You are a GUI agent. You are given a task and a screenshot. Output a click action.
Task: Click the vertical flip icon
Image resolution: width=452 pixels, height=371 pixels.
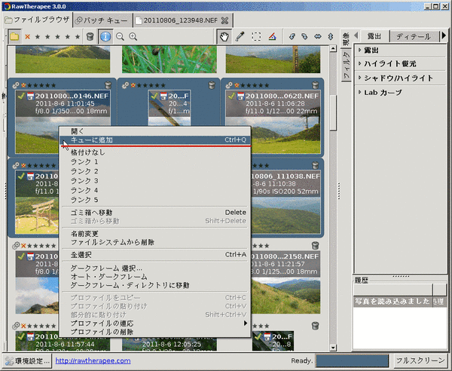(331, 36)
